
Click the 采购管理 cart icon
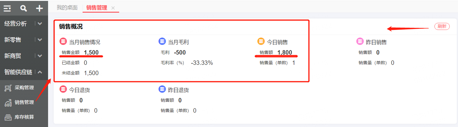(x=8, y=88)
